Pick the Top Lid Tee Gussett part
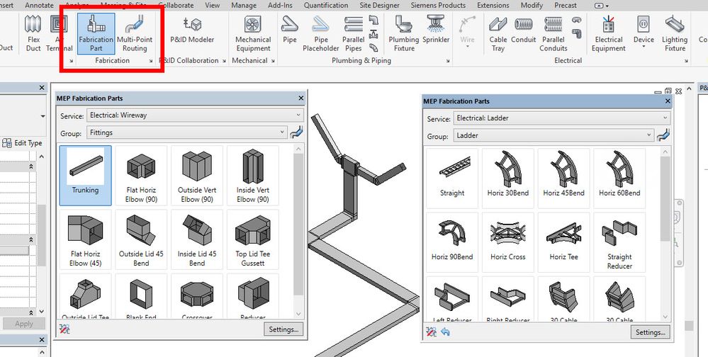This screenshot has height=357, width=708. pyautogui.click(x=253, y=239)
